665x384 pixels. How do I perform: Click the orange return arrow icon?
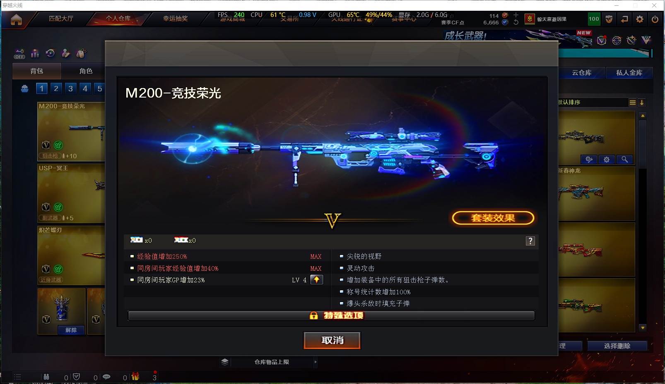pos(624,19)
